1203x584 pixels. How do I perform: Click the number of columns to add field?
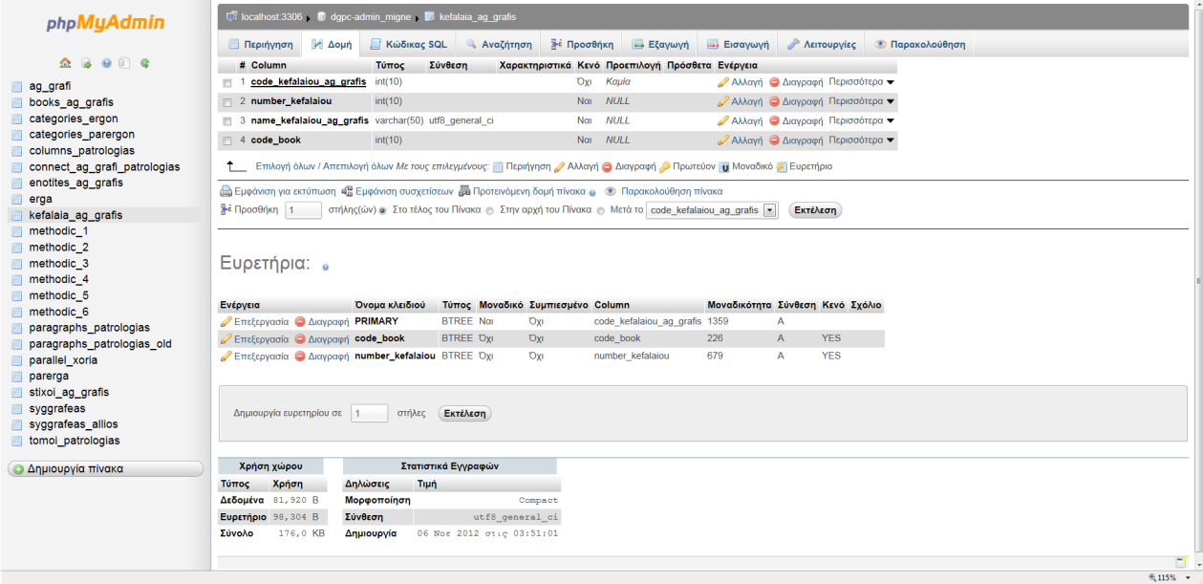(303, 210)
